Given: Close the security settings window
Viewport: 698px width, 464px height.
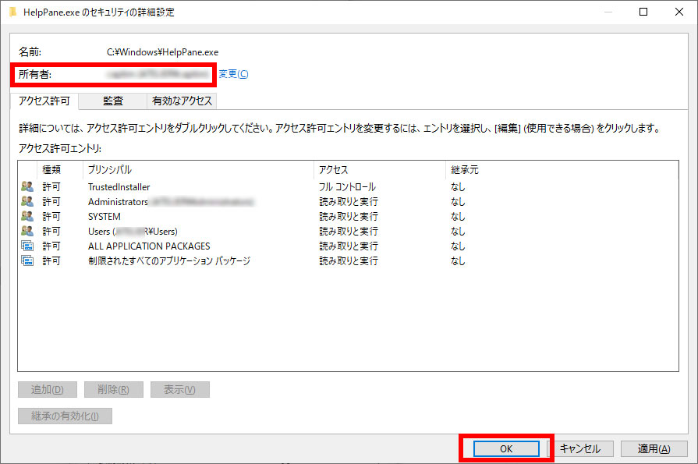Looking at the screenshot, I should (679, 12).
